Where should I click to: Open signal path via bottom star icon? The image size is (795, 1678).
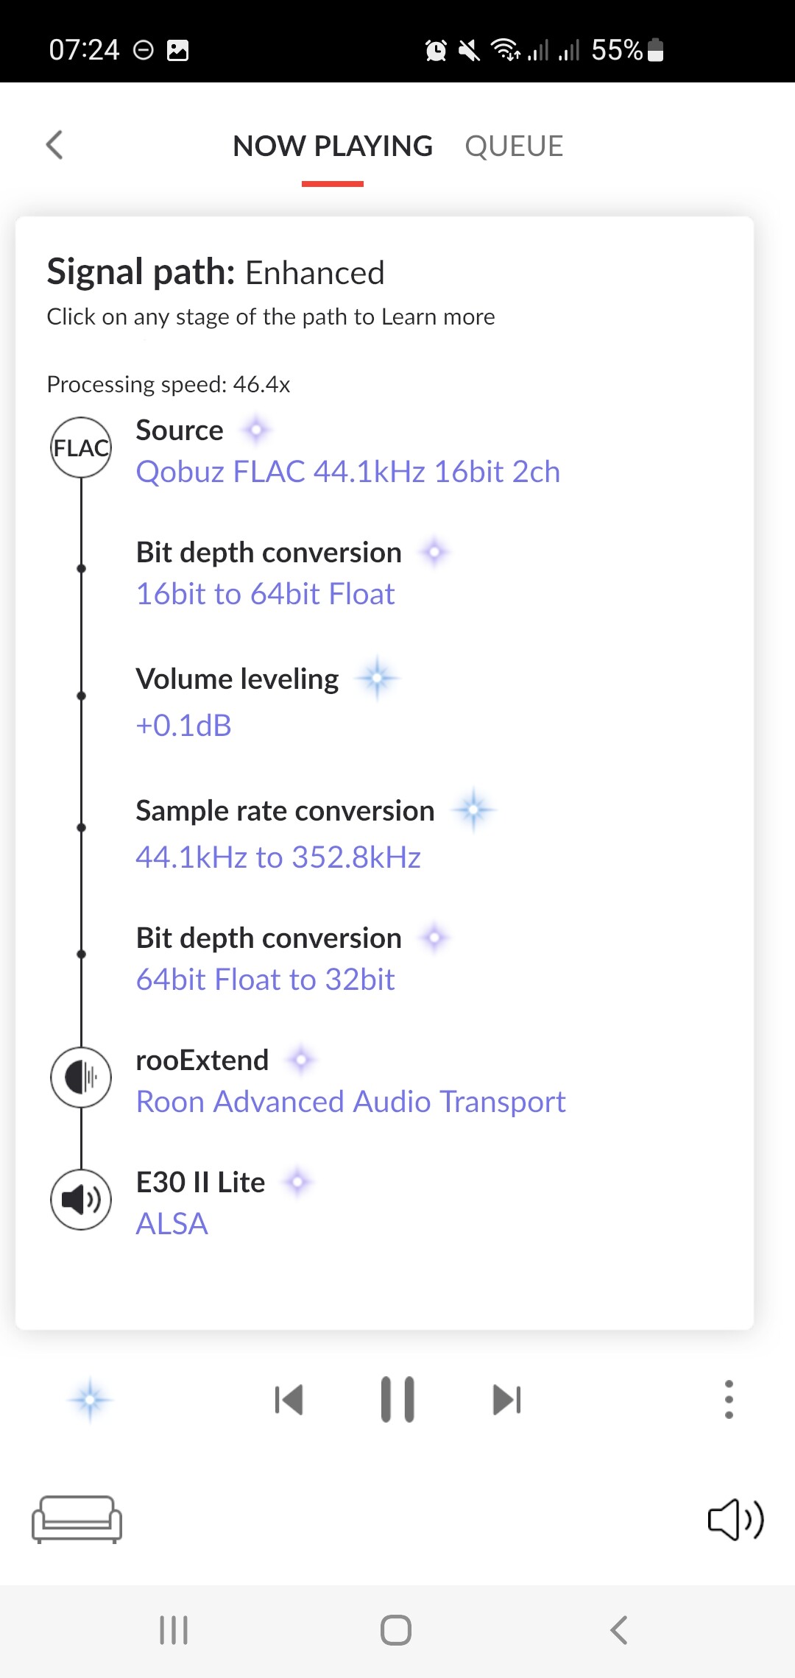(90, 1399)
